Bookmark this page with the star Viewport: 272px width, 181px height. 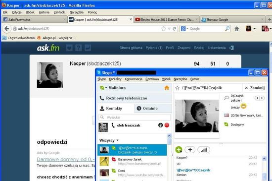pos(163,29)
